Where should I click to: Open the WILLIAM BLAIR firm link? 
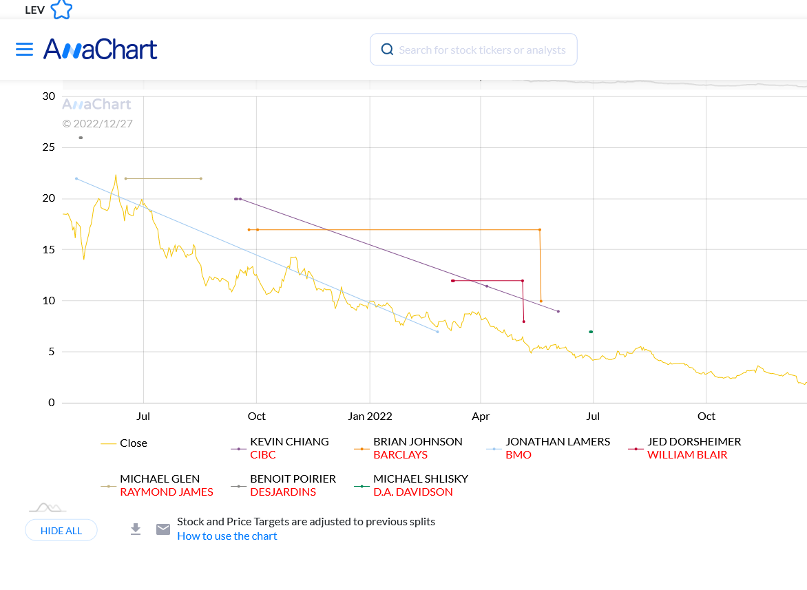(x=687, y=454)
